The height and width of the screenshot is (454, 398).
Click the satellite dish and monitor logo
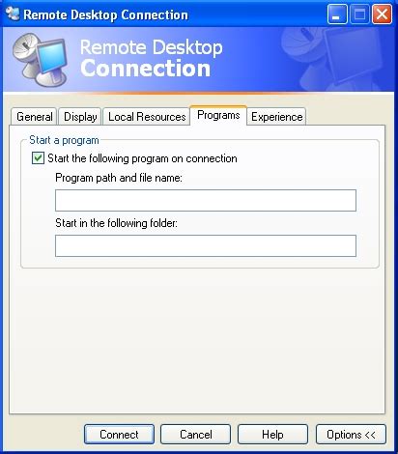click(x=41, y=60)
